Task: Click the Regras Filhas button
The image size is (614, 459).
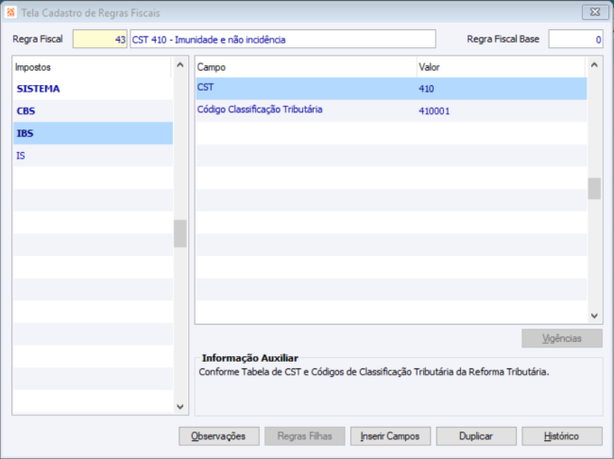Action: (x=305, y=436)
